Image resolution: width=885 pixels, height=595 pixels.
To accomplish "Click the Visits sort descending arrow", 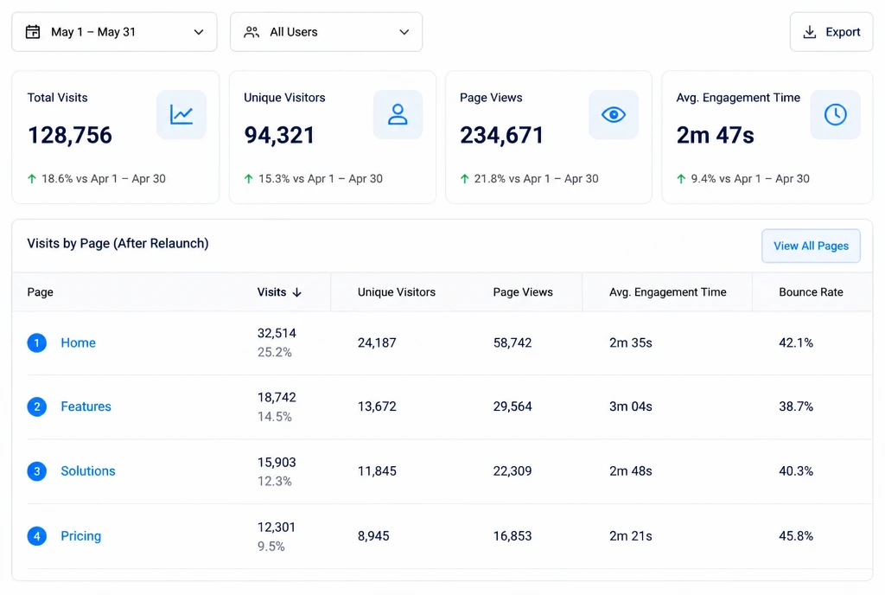I will (297, 292).
